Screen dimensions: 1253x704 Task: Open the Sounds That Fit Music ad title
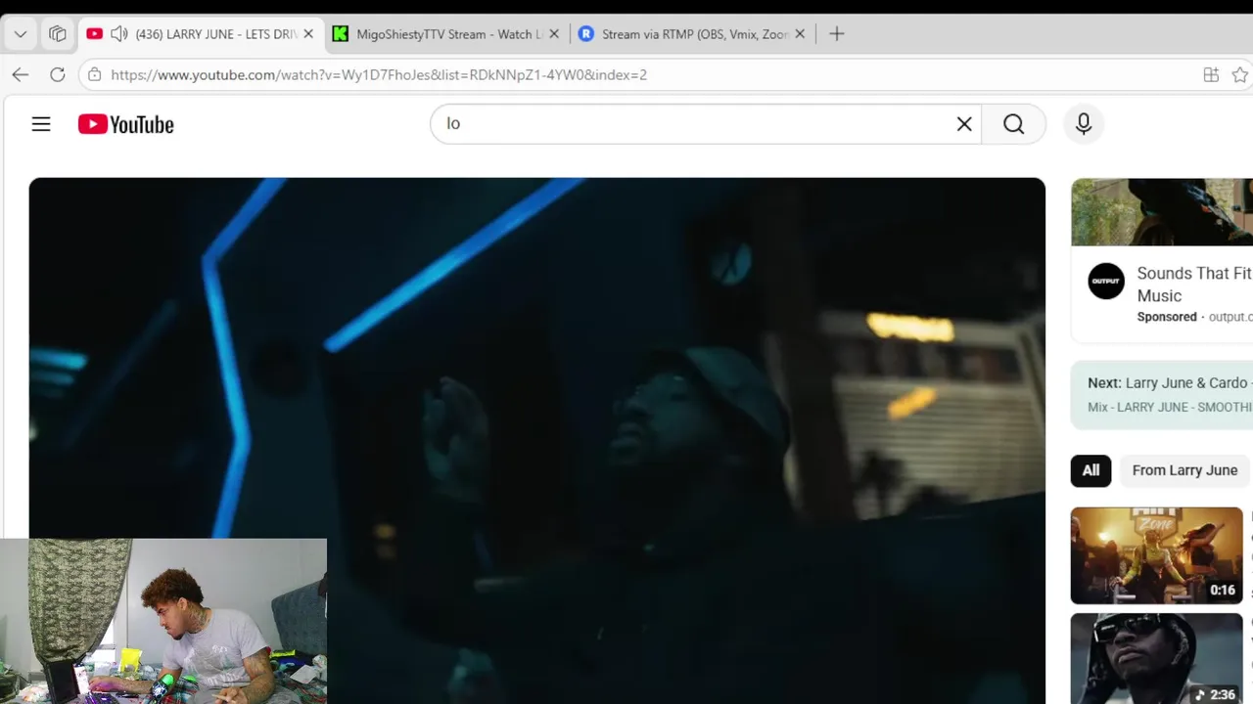coord(1194,285)
